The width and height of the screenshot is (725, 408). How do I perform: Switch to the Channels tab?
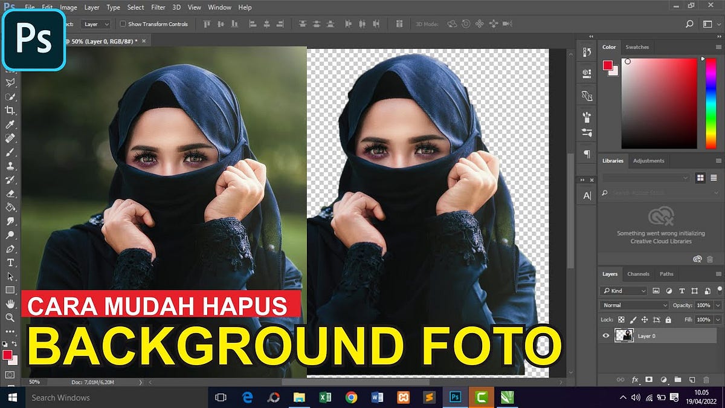pos(638,274)
